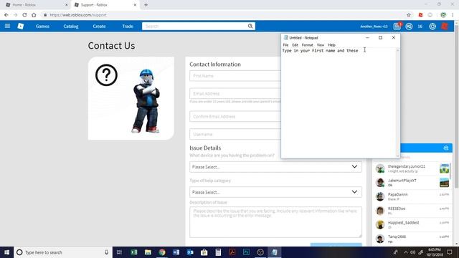Image resolution: width=459 pixels, height=258 pixels.
Task: Open Task View on the taskbar
Action: point(119,252)
